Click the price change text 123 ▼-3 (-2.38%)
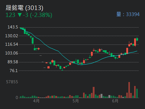 click(29, 15)
